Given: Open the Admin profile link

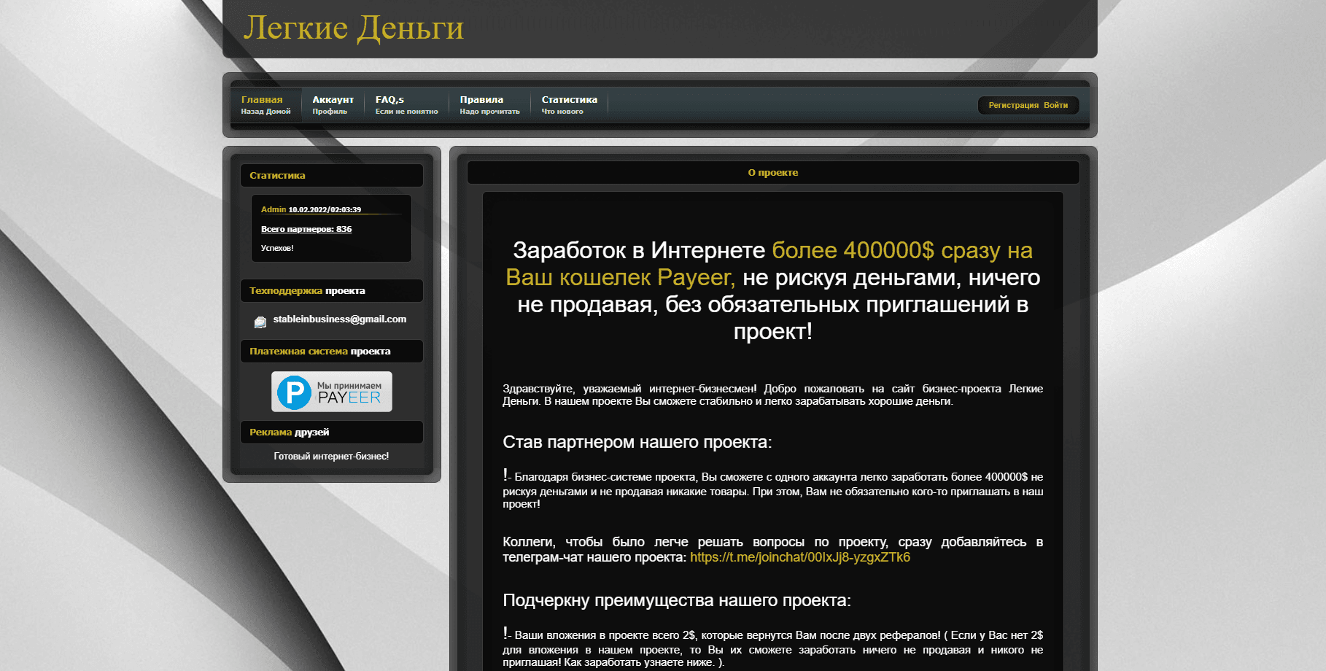Looking at the screenshot, I should point(274,209).
